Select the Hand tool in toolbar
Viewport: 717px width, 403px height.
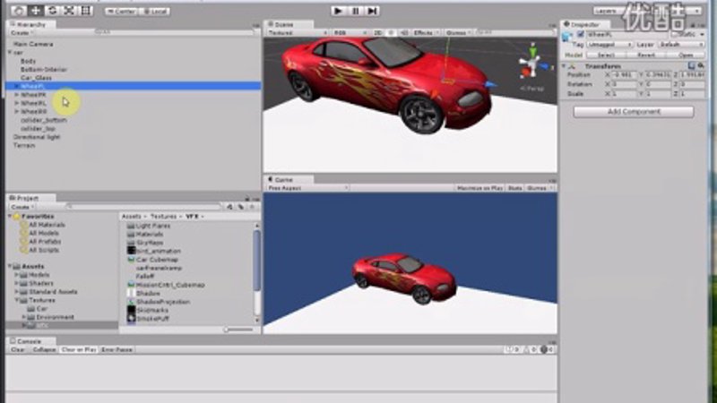[19, 11]
